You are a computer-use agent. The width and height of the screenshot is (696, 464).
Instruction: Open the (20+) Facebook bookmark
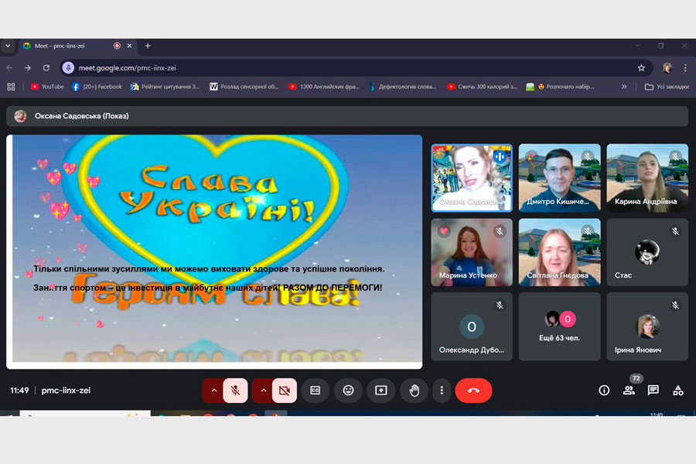point(97,87)
